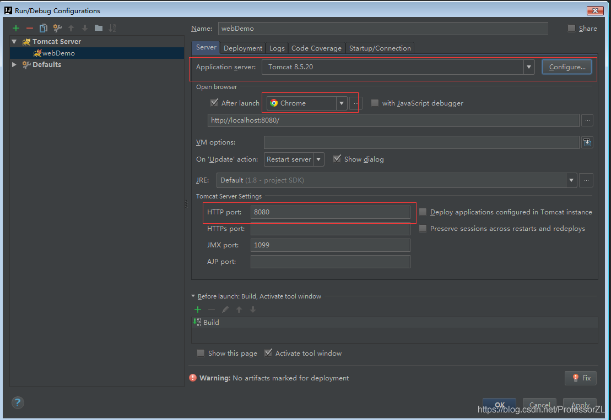Click the help question mark icon

point(18,402)
